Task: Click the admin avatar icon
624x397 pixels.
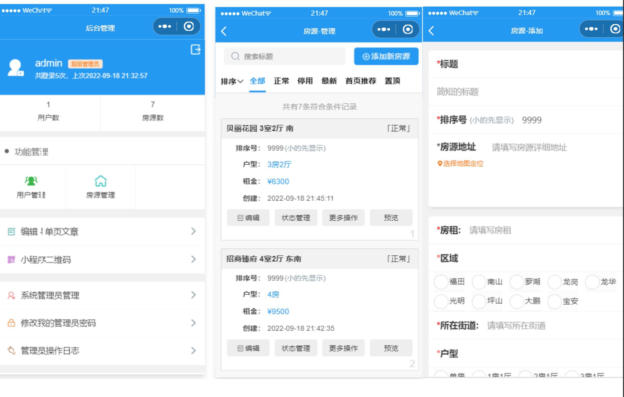Action: [16, 68]
